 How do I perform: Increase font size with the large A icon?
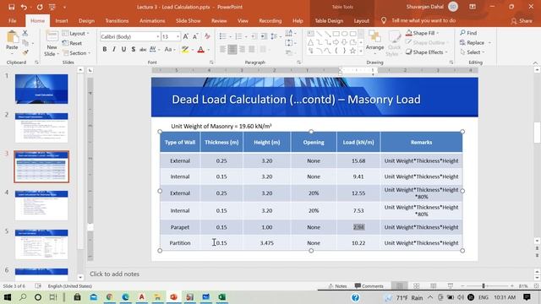186,36
